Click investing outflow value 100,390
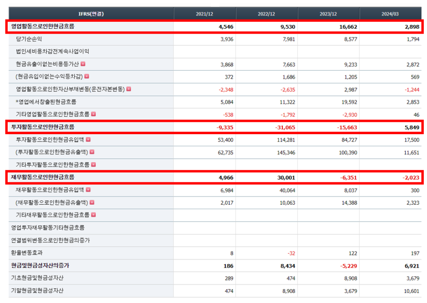Screen dimensions: 427x303 click(x=348, y=152)
